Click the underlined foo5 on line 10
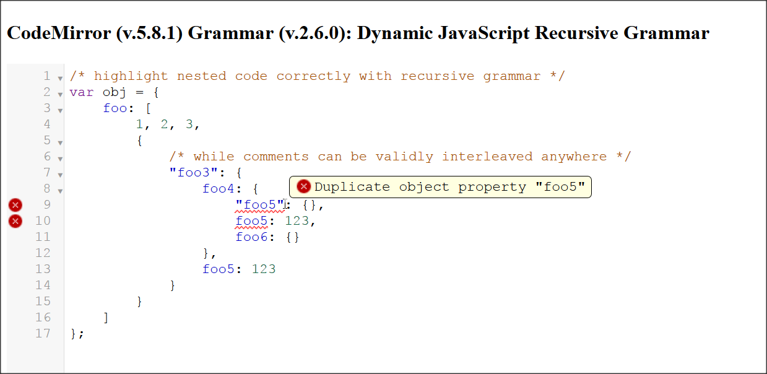 (251, 221)
